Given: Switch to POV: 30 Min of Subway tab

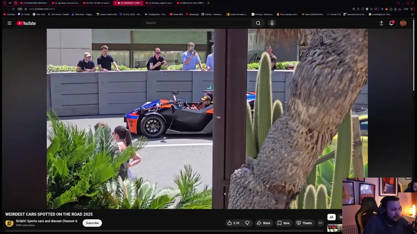Looking at the screenshot, I should [97, 3].
